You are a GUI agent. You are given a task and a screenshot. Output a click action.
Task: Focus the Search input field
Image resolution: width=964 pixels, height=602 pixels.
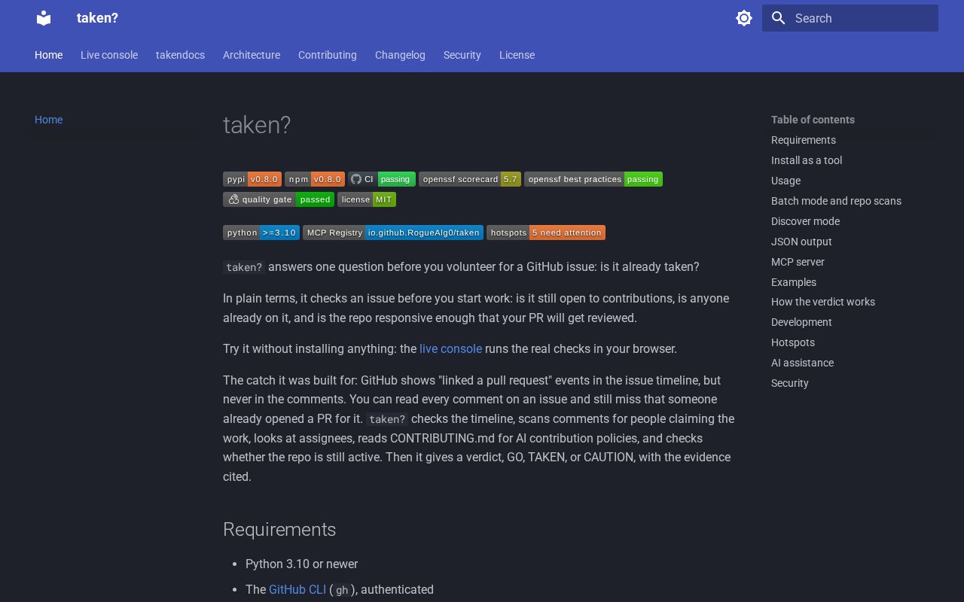850,18
